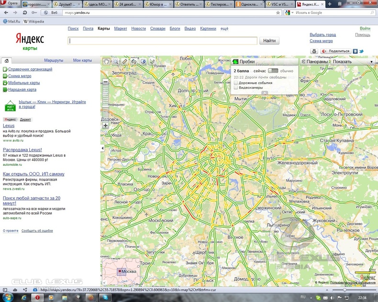Click the print map icon
Image resolution: width=378 pixels, height=302 pixels.
314,51
